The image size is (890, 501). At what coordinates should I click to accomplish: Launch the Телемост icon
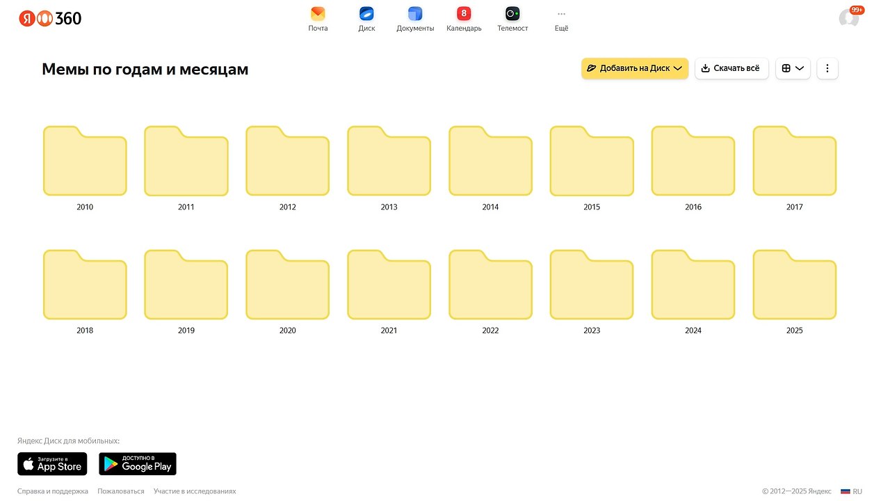click(x=512, y=14)
